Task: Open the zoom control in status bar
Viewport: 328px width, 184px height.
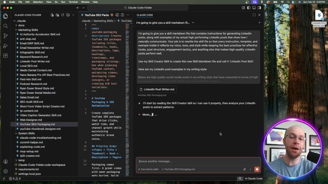Action: (x=240, y=179)
